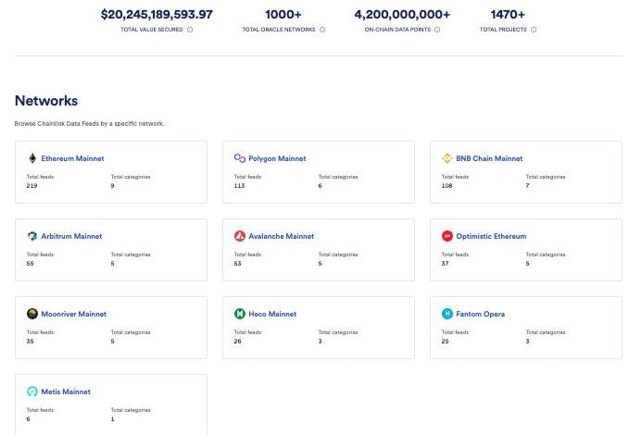Click the BNB Chain Mainnet logo icon
The width and height of the screenshot is (642, 435).
point(447,158)
